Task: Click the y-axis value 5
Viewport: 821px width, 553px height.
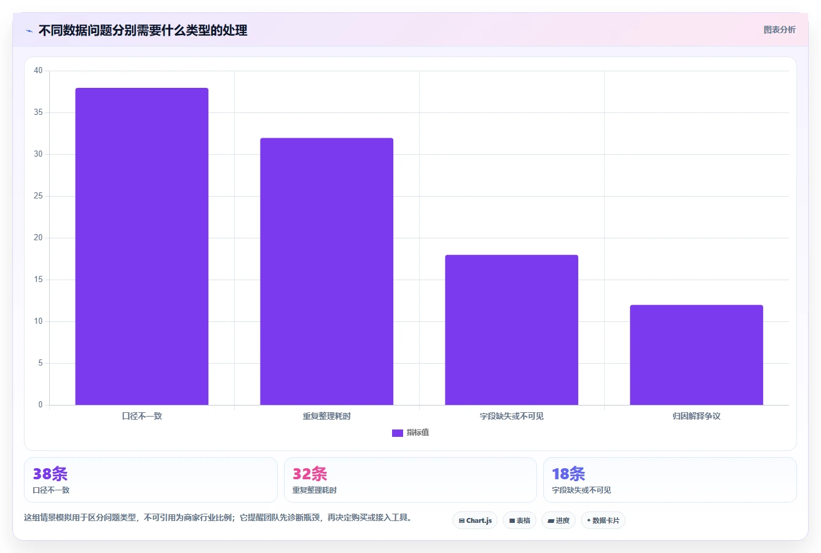Action: coord(41,363)
